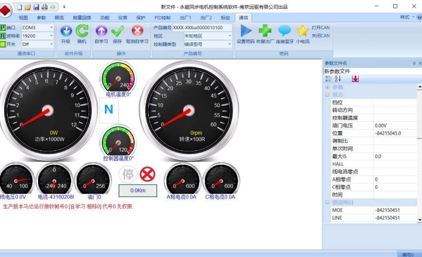Open the 地区 未知地区 dropdown

tap(230, 36)
